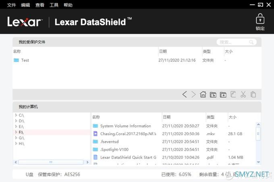
Task: Click the 已使用 6.05% status text
Action: click(176, 174)
